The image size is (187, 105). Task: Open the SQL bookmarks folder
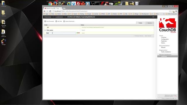point(125,14)
